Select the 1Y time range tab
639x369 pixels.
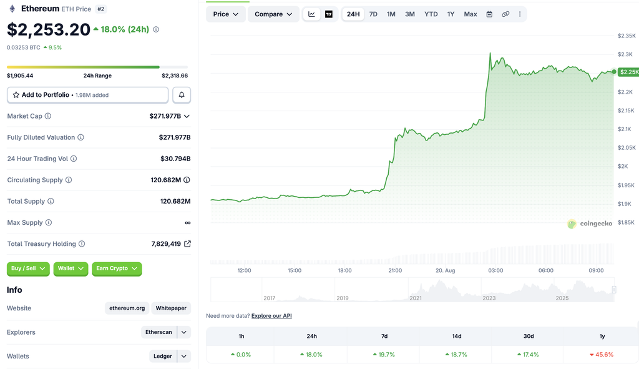coord(451,14)
